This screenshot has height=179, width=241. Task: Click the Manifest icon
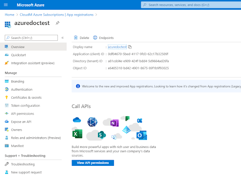(7, 146)
